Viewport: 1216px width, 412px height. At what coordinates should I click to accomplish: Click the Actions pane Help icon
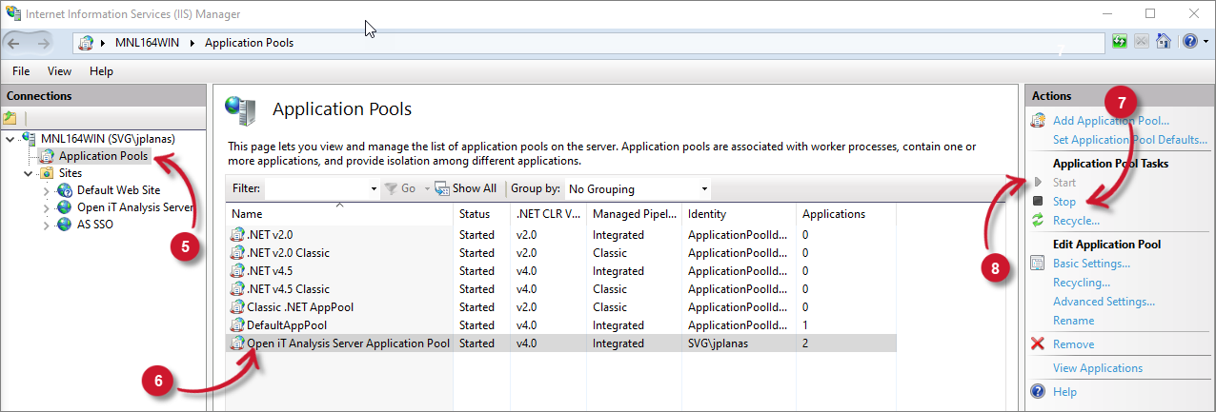(1038, 391)
